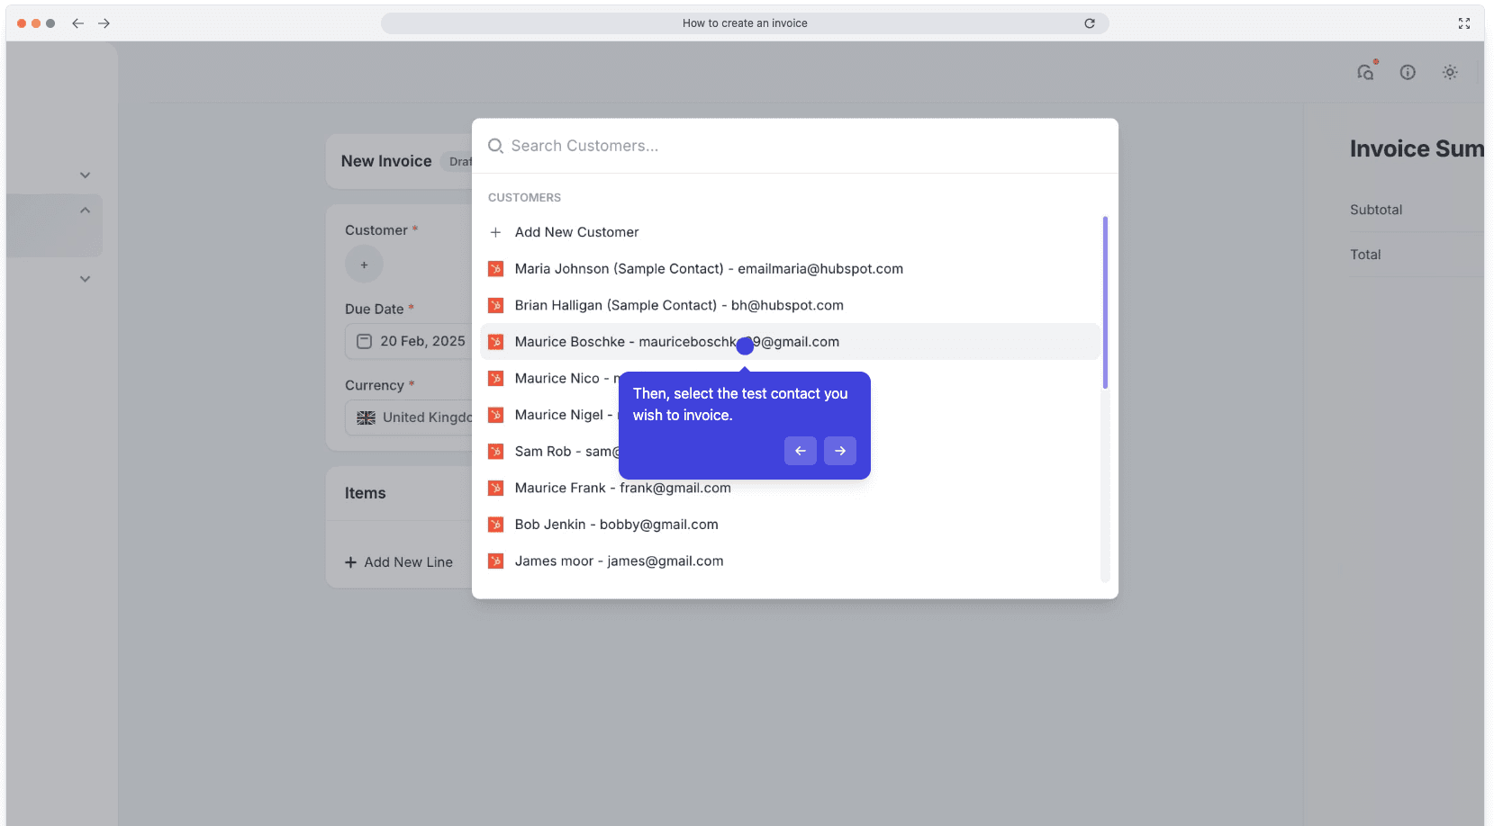1494x826 pixels.
Task: Click the round plus customer button
Action: tap(364, 265)
